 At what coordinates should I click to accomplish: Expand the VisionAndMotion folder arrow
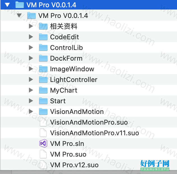click(x=31, y=111)
